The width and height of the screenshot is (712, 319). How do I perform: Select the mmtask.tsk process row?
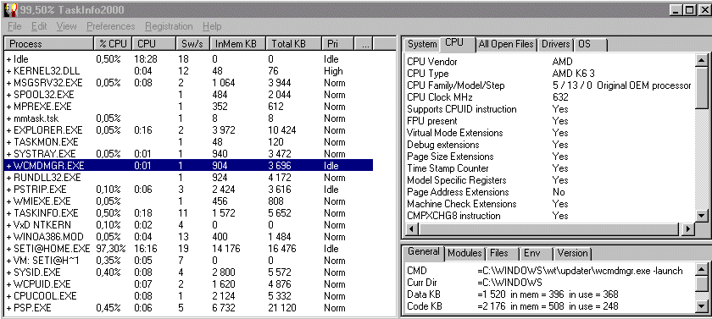tap(189, 118)
